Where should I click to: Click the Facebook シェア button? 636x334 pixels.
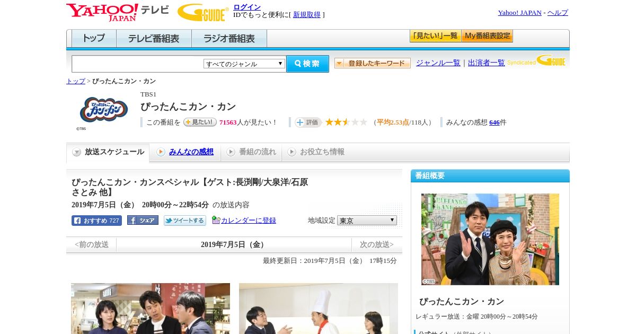coord(143,221)
